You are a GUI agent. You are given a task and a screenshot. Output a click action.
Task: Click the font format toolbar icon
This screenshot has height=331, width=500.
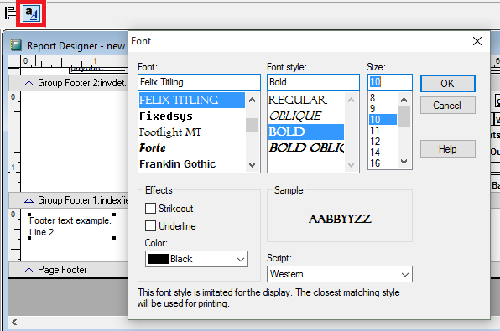[x=32, y=13]
